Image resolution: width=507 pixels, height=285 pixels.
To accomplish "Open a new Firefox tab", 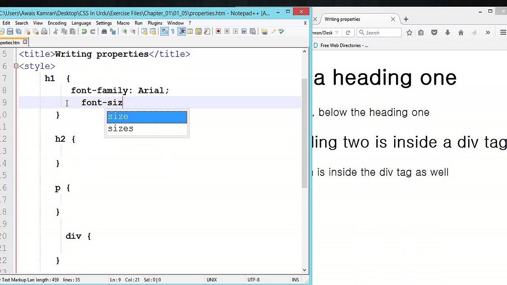I will [406, 19].
